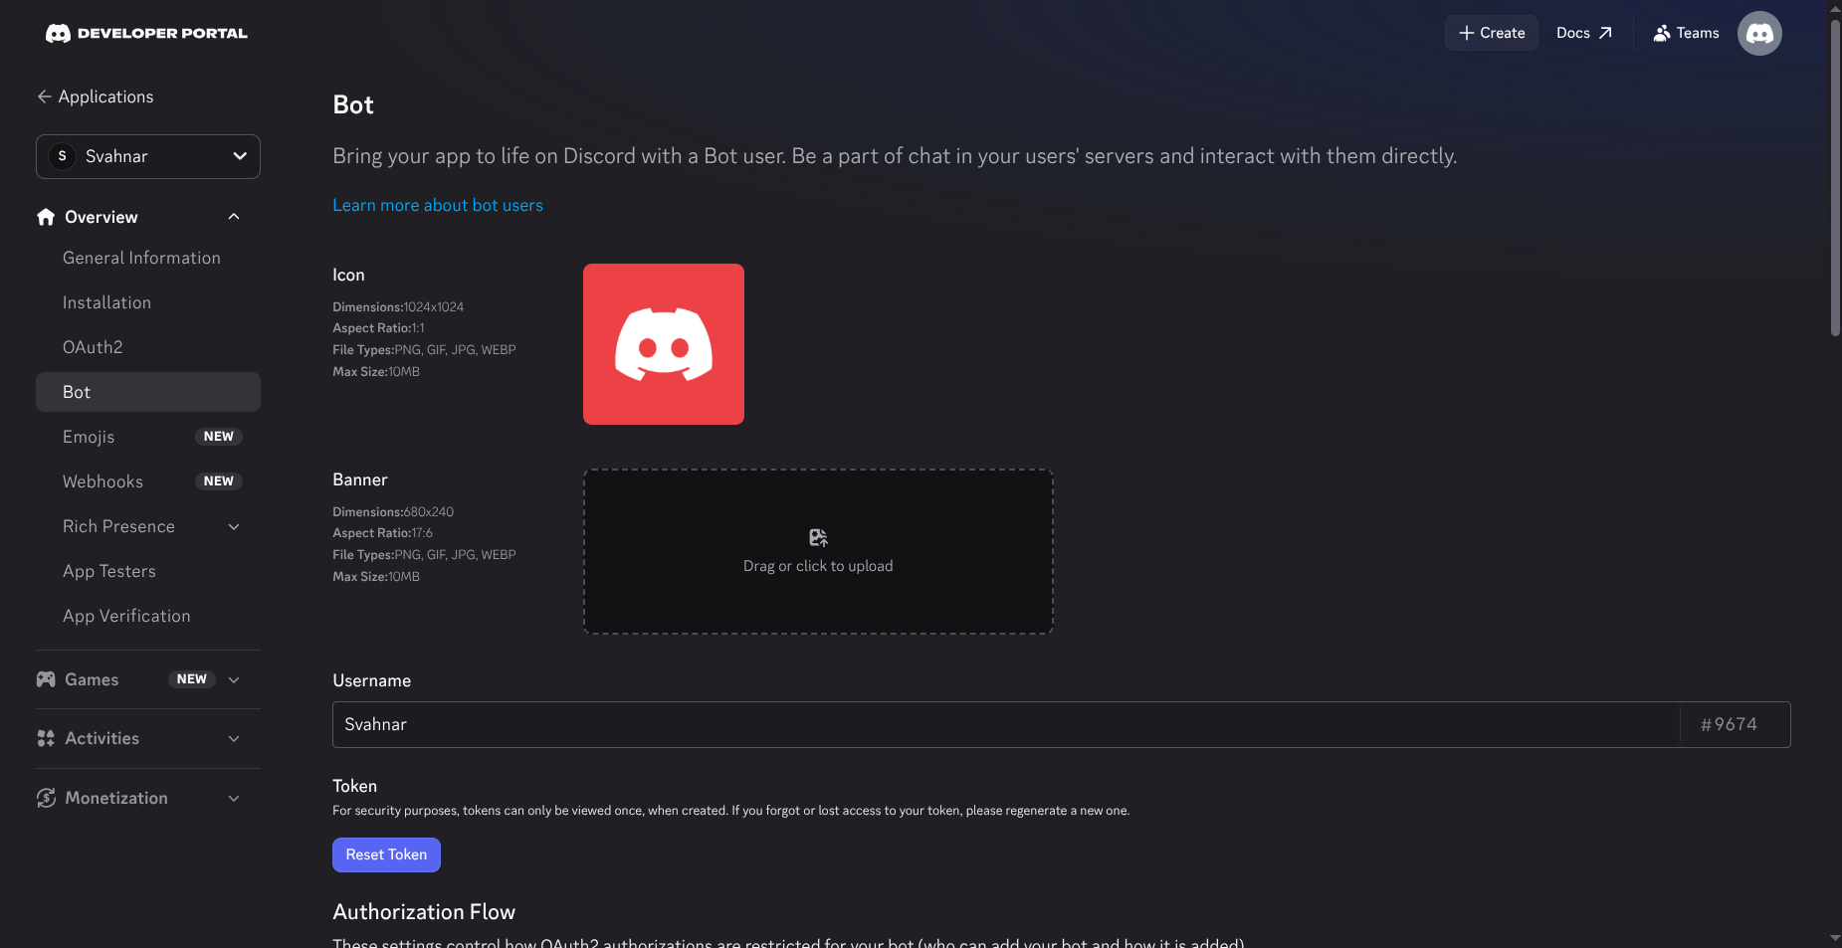Click the NEW badge next to Games
Screen dimensions: 1842x948
192,679
